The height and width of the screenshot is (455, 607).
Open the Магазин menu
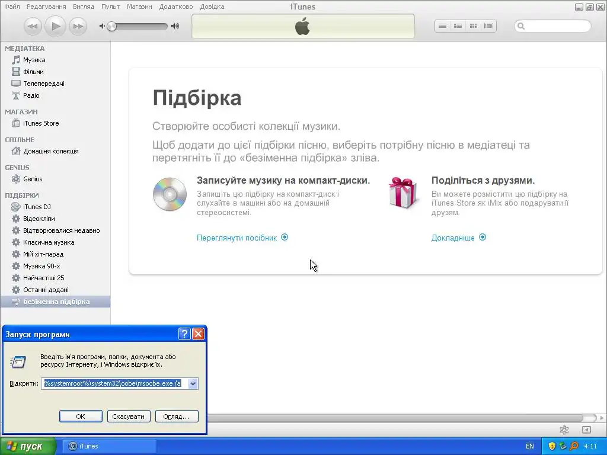(139, 7)
